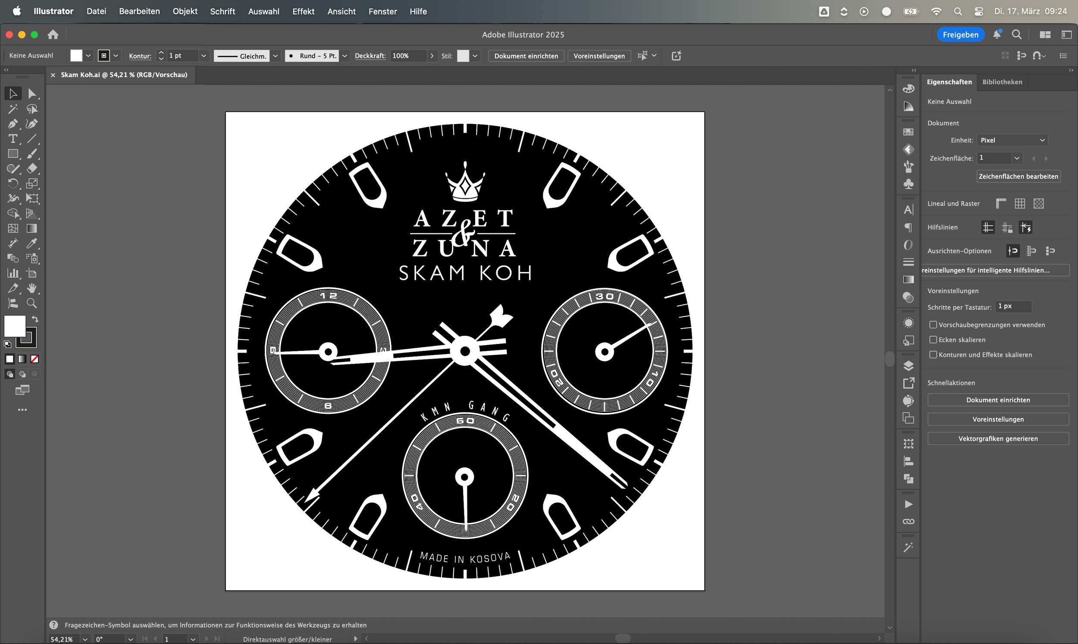Check the Ecken skalieren option

point(933,340)
